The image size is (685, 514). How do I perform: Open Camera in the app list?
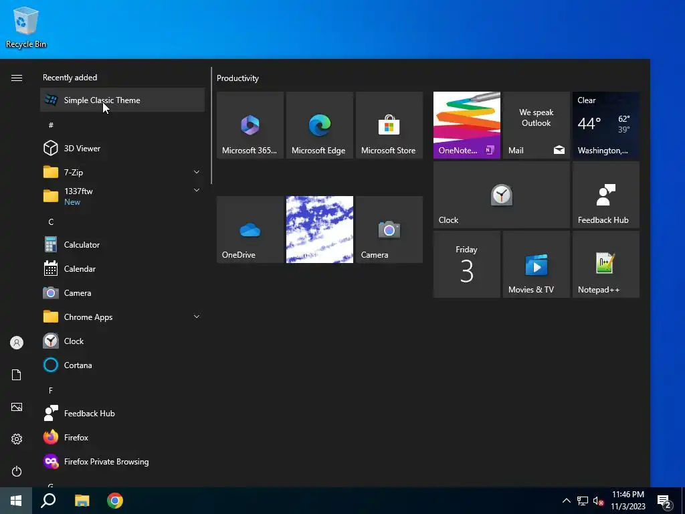tap(122, 293)
